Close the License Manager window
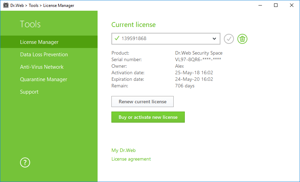 tap(292, 5)
